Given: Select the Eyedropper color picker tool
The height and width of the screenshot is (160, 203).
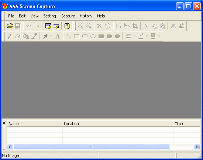Looking at the screenshot, I should click(34, 36).
